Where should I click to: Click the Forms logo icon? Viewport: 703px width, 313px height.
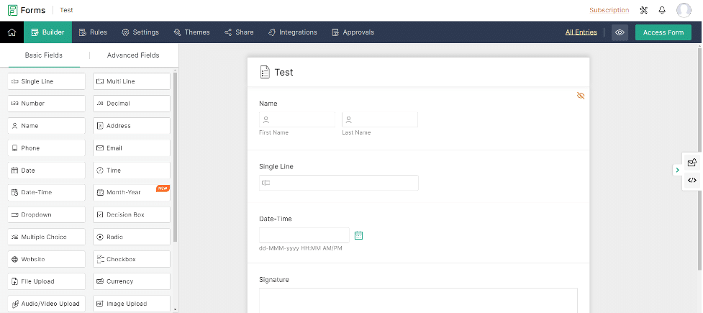click(x=12, y=10)
